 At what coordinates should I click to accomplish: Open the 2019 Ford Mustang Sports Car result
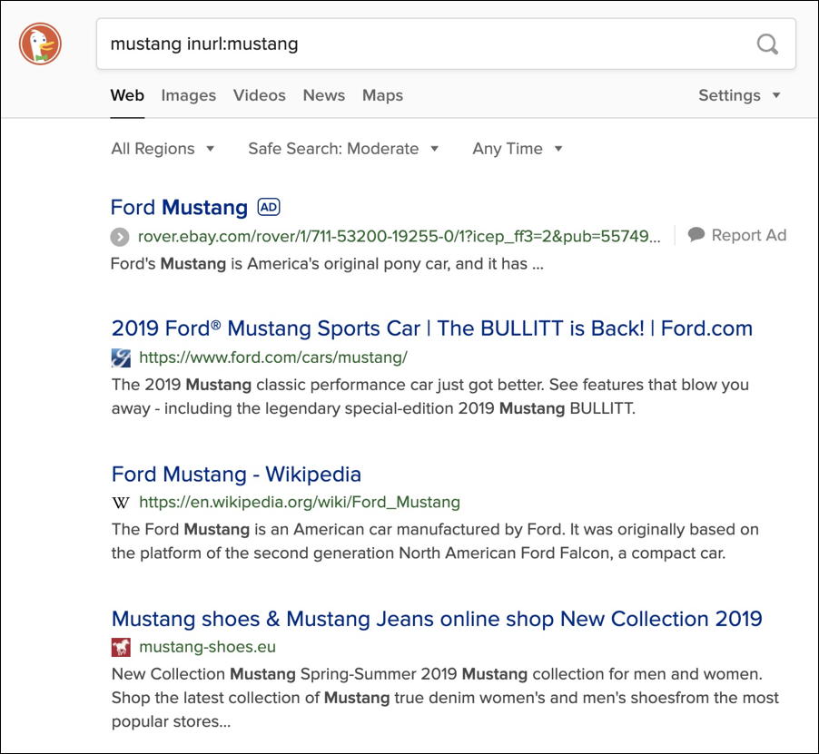click(x=432, y=328)
